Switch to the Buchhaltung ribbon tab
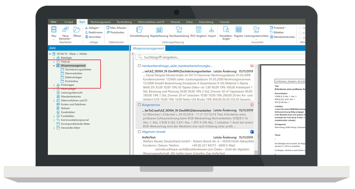The height and width of the screenshot is (189, 355). tap(124, 22)
